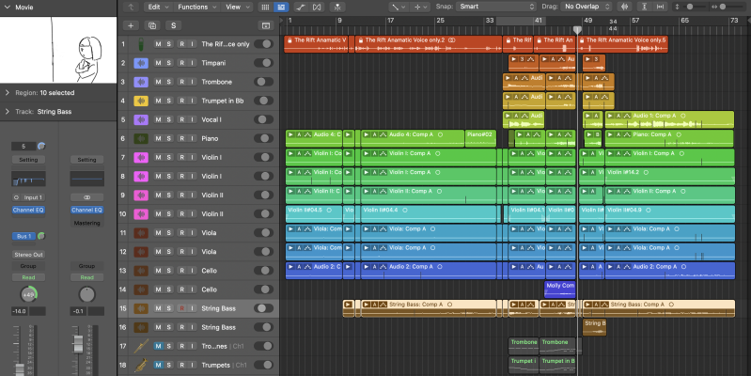751x376 pixels.
Task: Enable record on String Bass track 15
Action: click(x=180, y=308)
